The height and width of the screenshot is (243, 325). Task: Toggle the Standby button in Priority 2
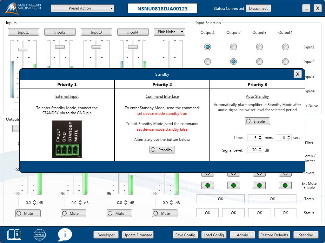coord(162,150)
